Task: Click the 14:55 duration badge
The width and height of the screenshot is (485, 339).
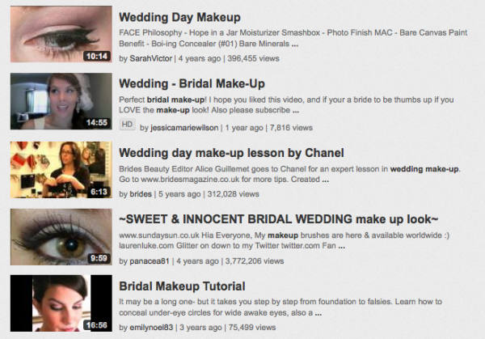Action: pos(97,123)
